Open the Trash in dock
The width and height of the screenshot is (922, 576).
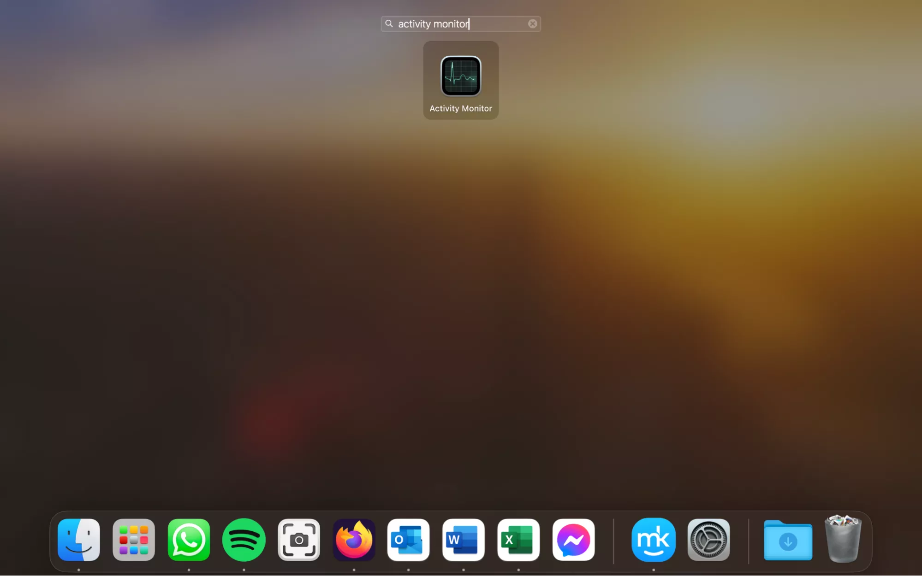843,540
